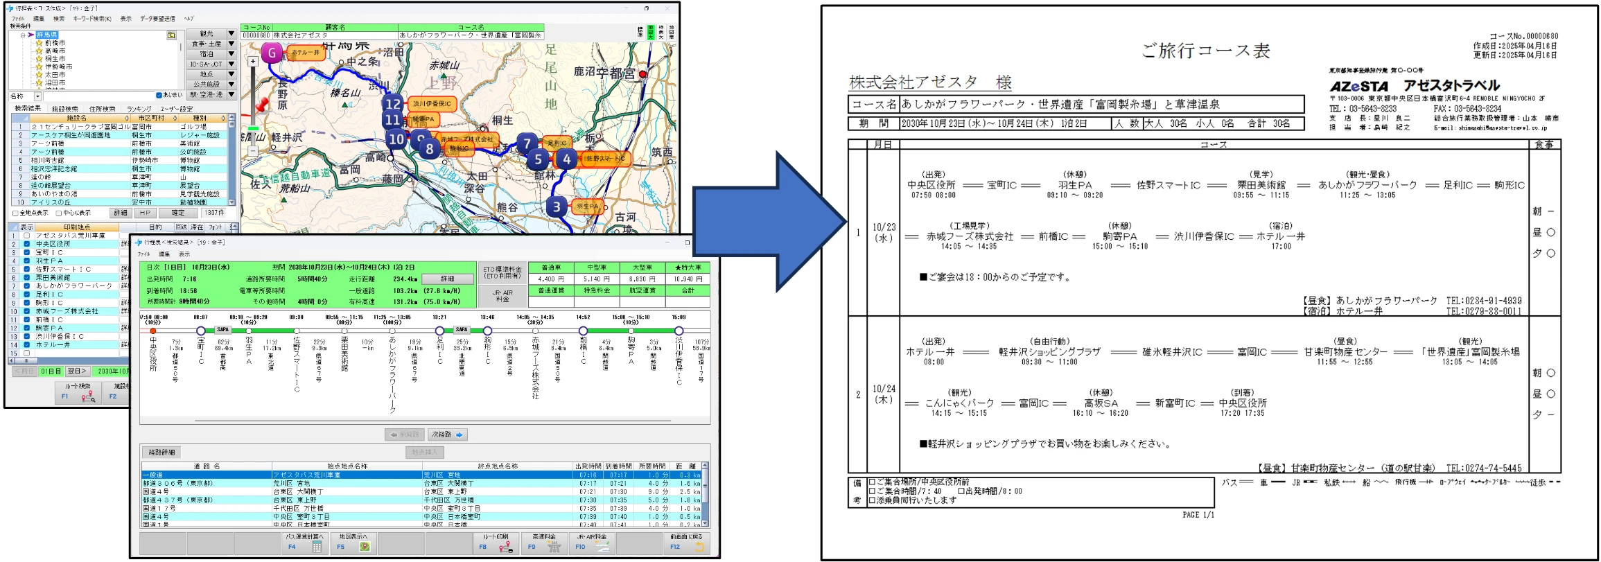Click the star icon beside 前橋市
The image size is (1601, 562).
tap(39, 43)
